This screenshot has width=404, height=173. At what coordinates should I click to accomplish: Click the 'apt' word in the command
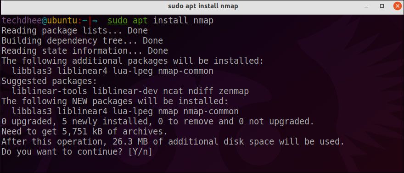[x=140, y=21]
